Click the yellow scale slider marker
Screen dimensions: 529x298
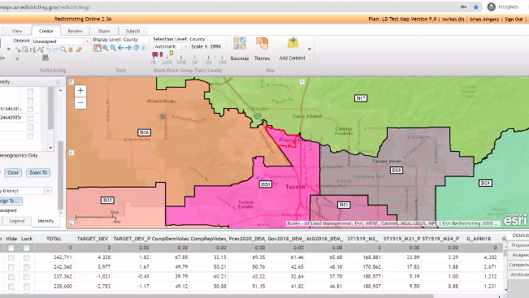pyautogui.click(x=171, y=54)
